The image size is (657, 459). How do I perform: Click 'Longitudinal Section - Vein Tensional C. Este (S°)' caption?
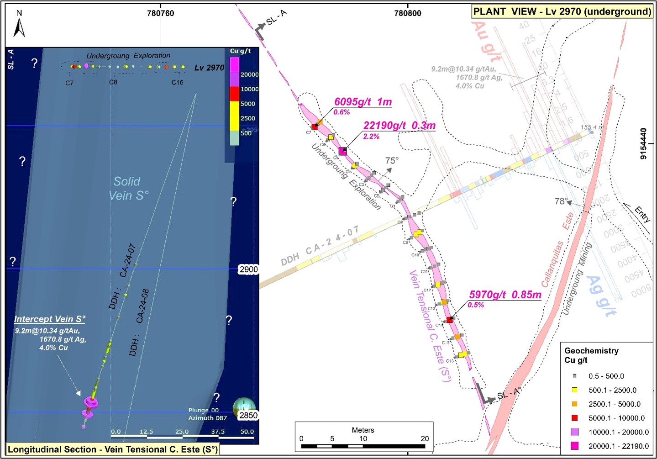[113, 449]
